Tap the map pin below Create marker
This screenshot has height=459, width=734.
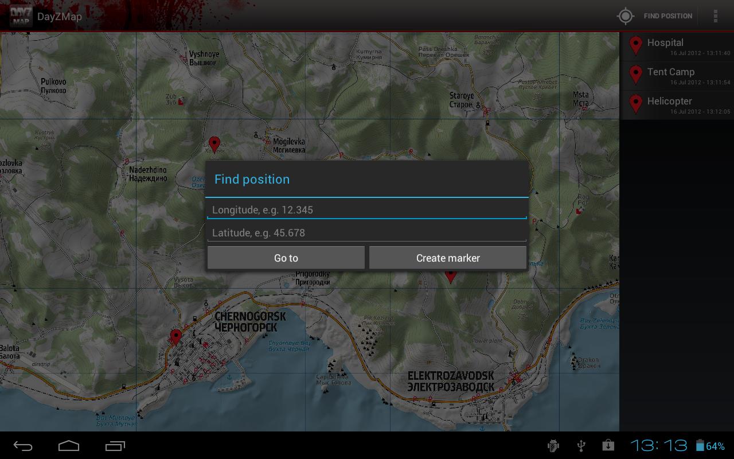tap(451, 277)
